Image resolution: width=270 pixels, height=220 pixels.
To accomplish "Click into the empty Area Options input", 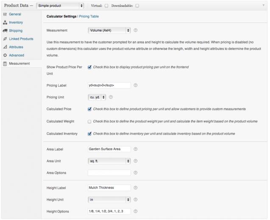I will pyautogui.click(x=109, y=173).
